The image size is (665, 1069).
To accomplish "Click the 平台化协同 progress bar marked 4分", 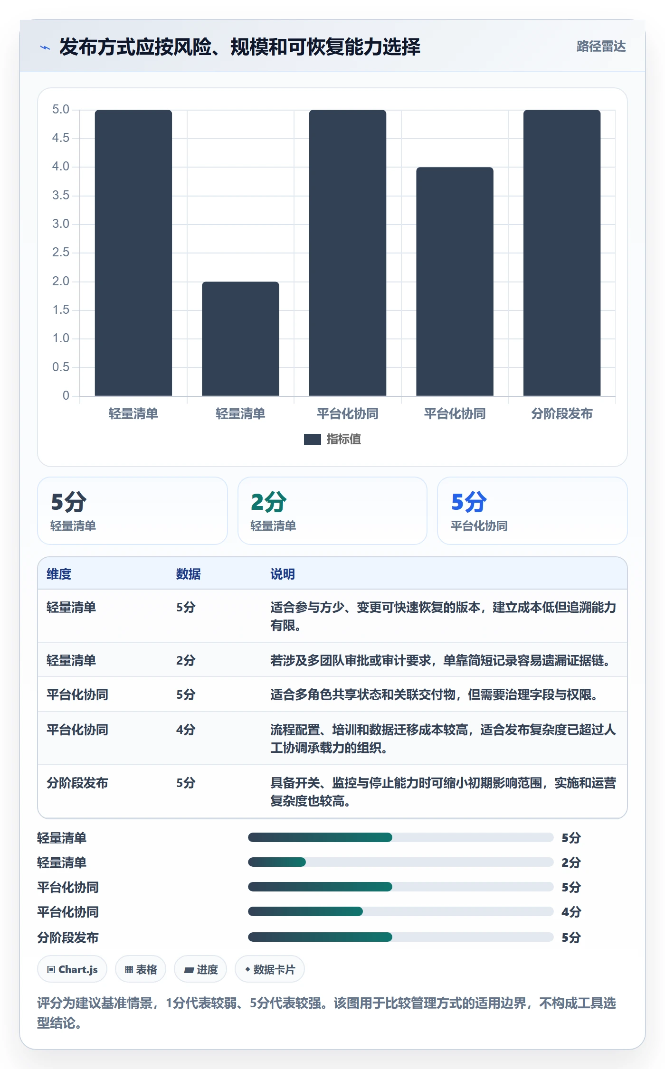I will (400, 911).
